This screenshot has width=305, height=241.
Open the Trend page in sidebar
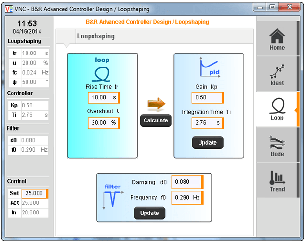[x=277, y=180]
